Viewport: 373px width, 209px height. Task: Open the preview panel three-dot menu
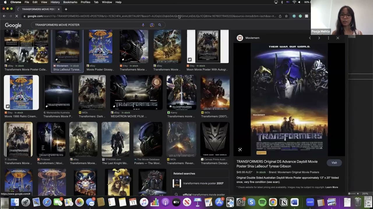[328, 38]
